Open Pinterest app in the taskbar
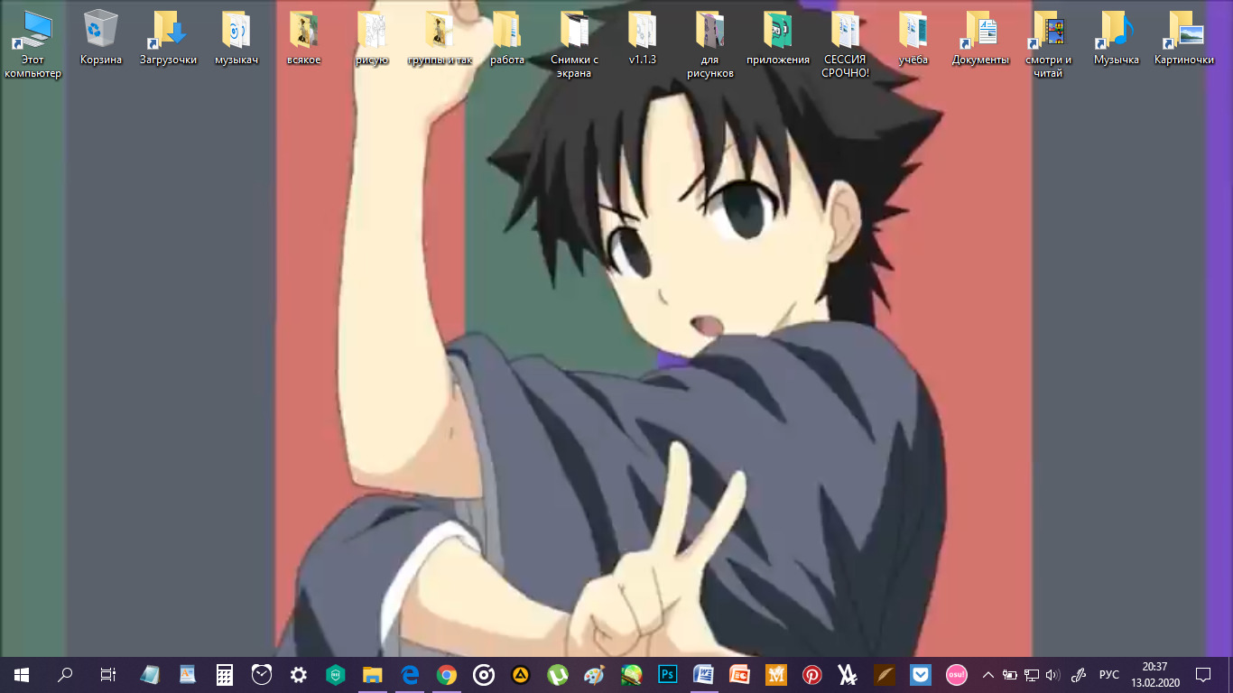This screenshot has width=1233, height=693. [x=812, y=674]
